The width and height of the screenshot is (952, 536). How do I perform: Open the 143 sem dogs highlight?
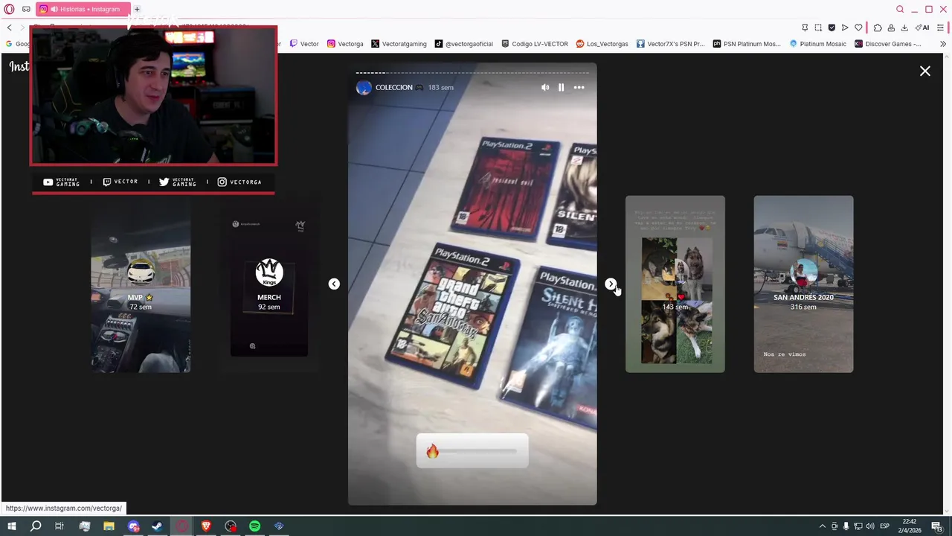tap(675, 284)
